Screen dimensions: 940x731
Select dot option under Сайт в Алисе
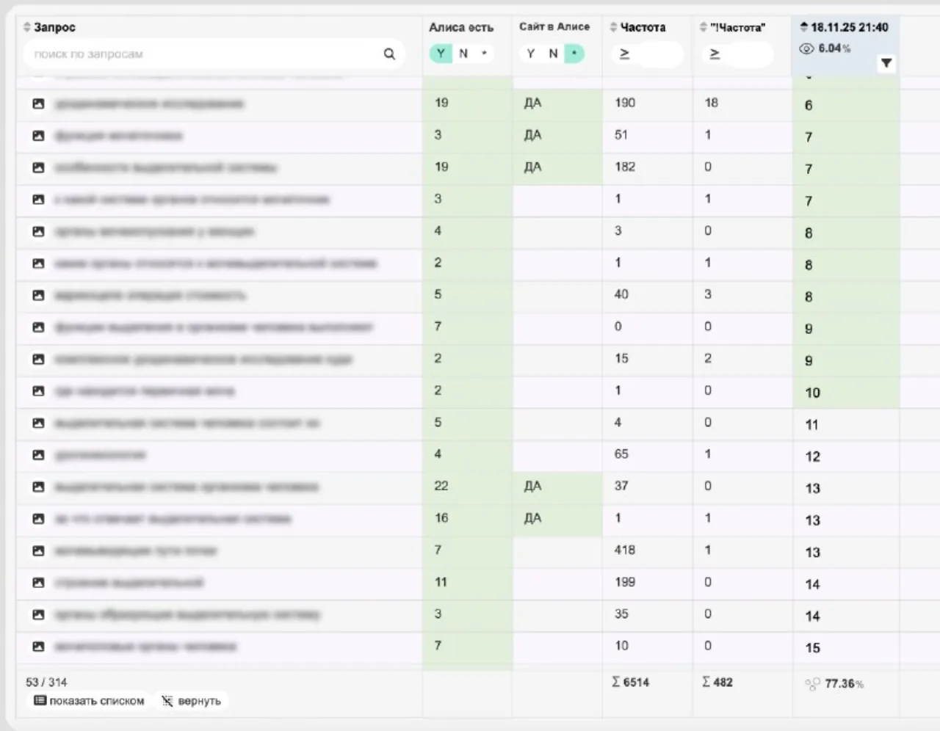(574, 54)
